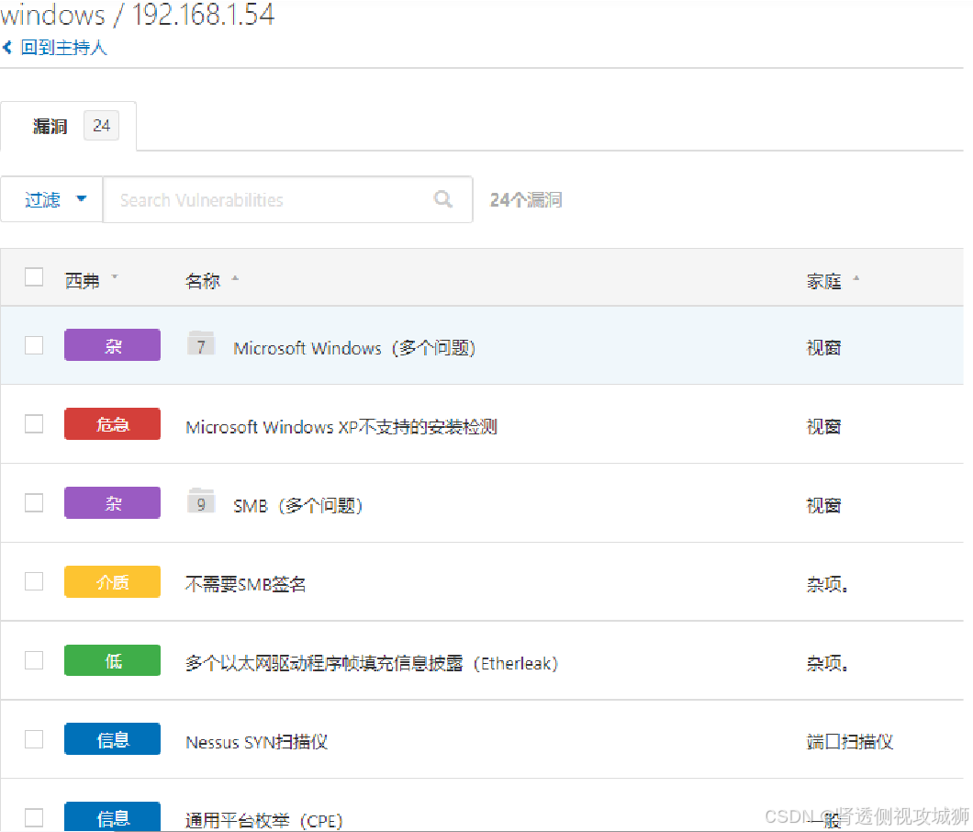This screenshot has height=832, width=973.
Task: Click the blue 信息 badge on CPE row
Action: (112, 817)
